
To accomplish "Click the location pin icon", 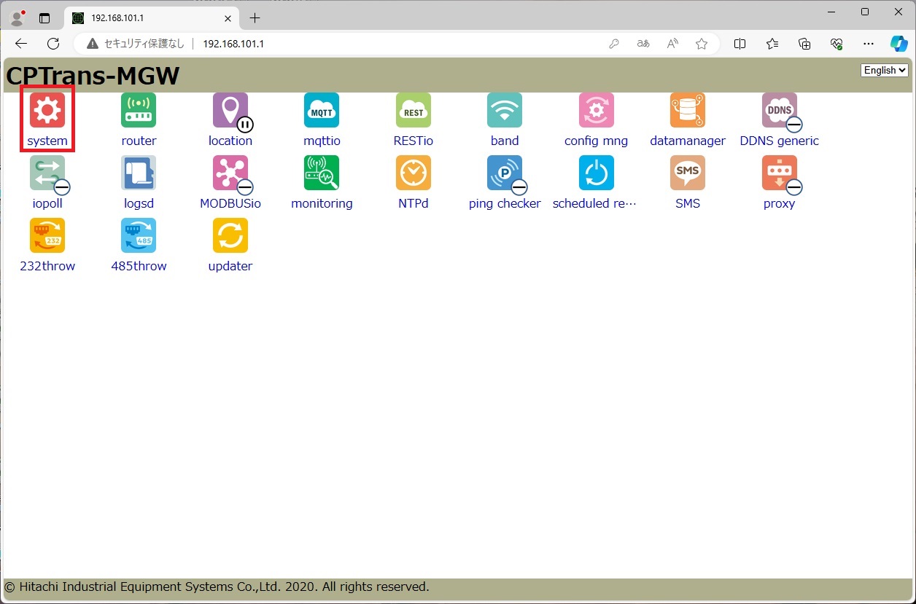I will point(230,110).
